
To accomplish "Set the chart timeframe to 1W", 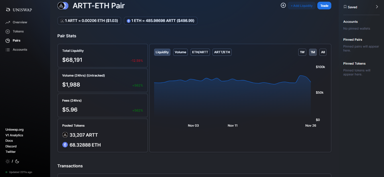I will click(x=302, y=52).
